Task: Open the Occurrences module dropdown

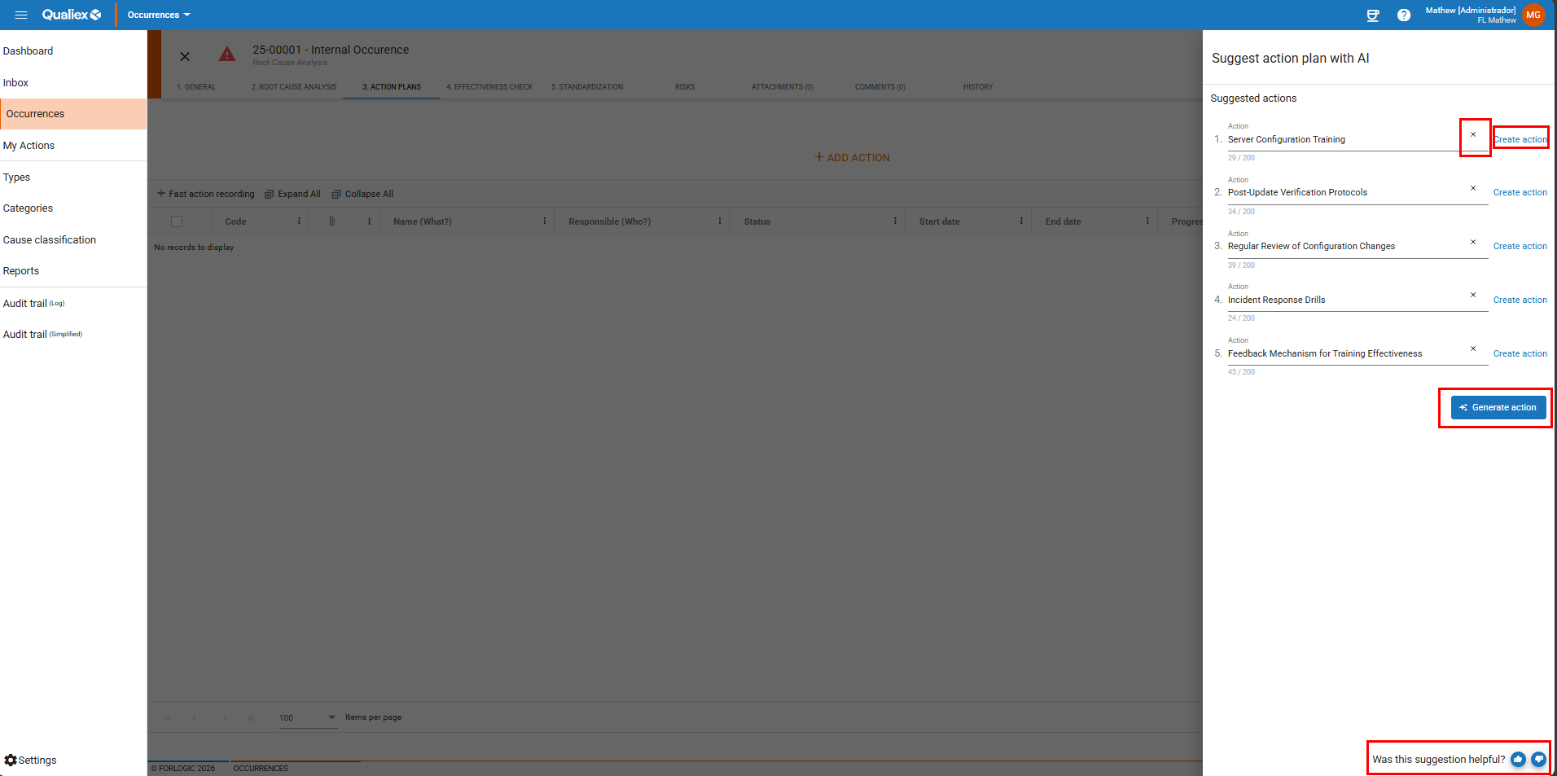Action: pos(159,15)
